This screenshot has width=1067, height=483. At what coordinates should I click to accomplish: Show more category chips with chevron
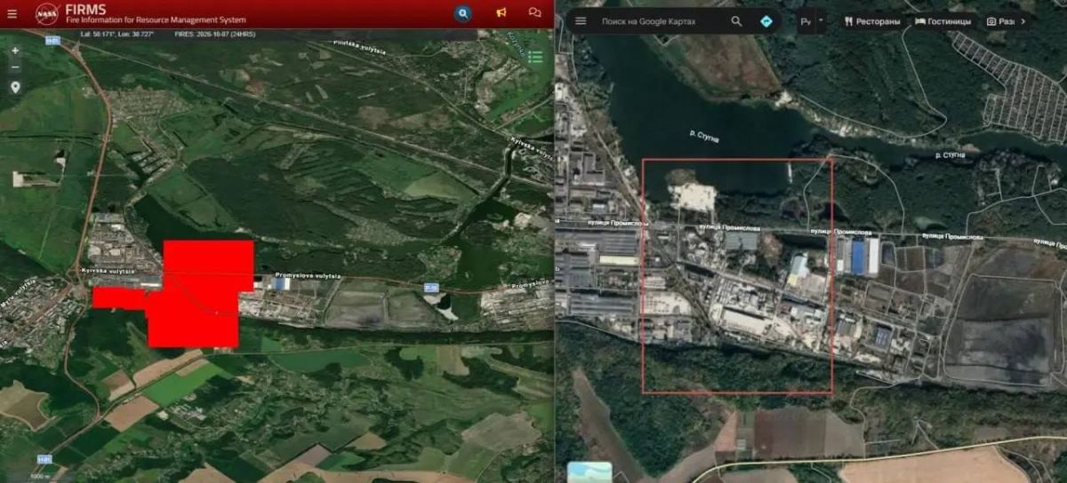pyautogui.click(x=1023, y=21)
